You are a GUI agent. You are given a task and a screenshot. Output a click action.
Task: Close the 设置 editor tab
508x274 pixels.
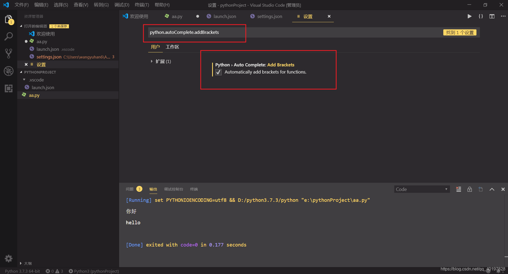coord(329,16)
